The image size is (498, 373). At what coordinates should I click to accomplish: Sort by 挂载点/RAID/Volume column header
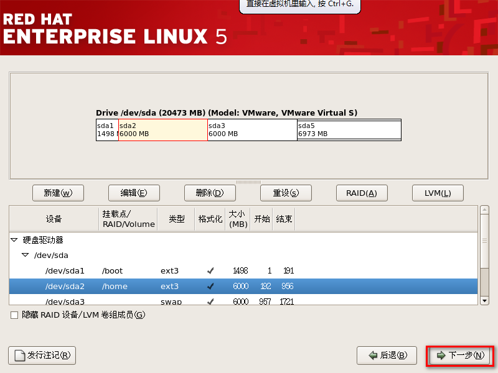[128, 219]
